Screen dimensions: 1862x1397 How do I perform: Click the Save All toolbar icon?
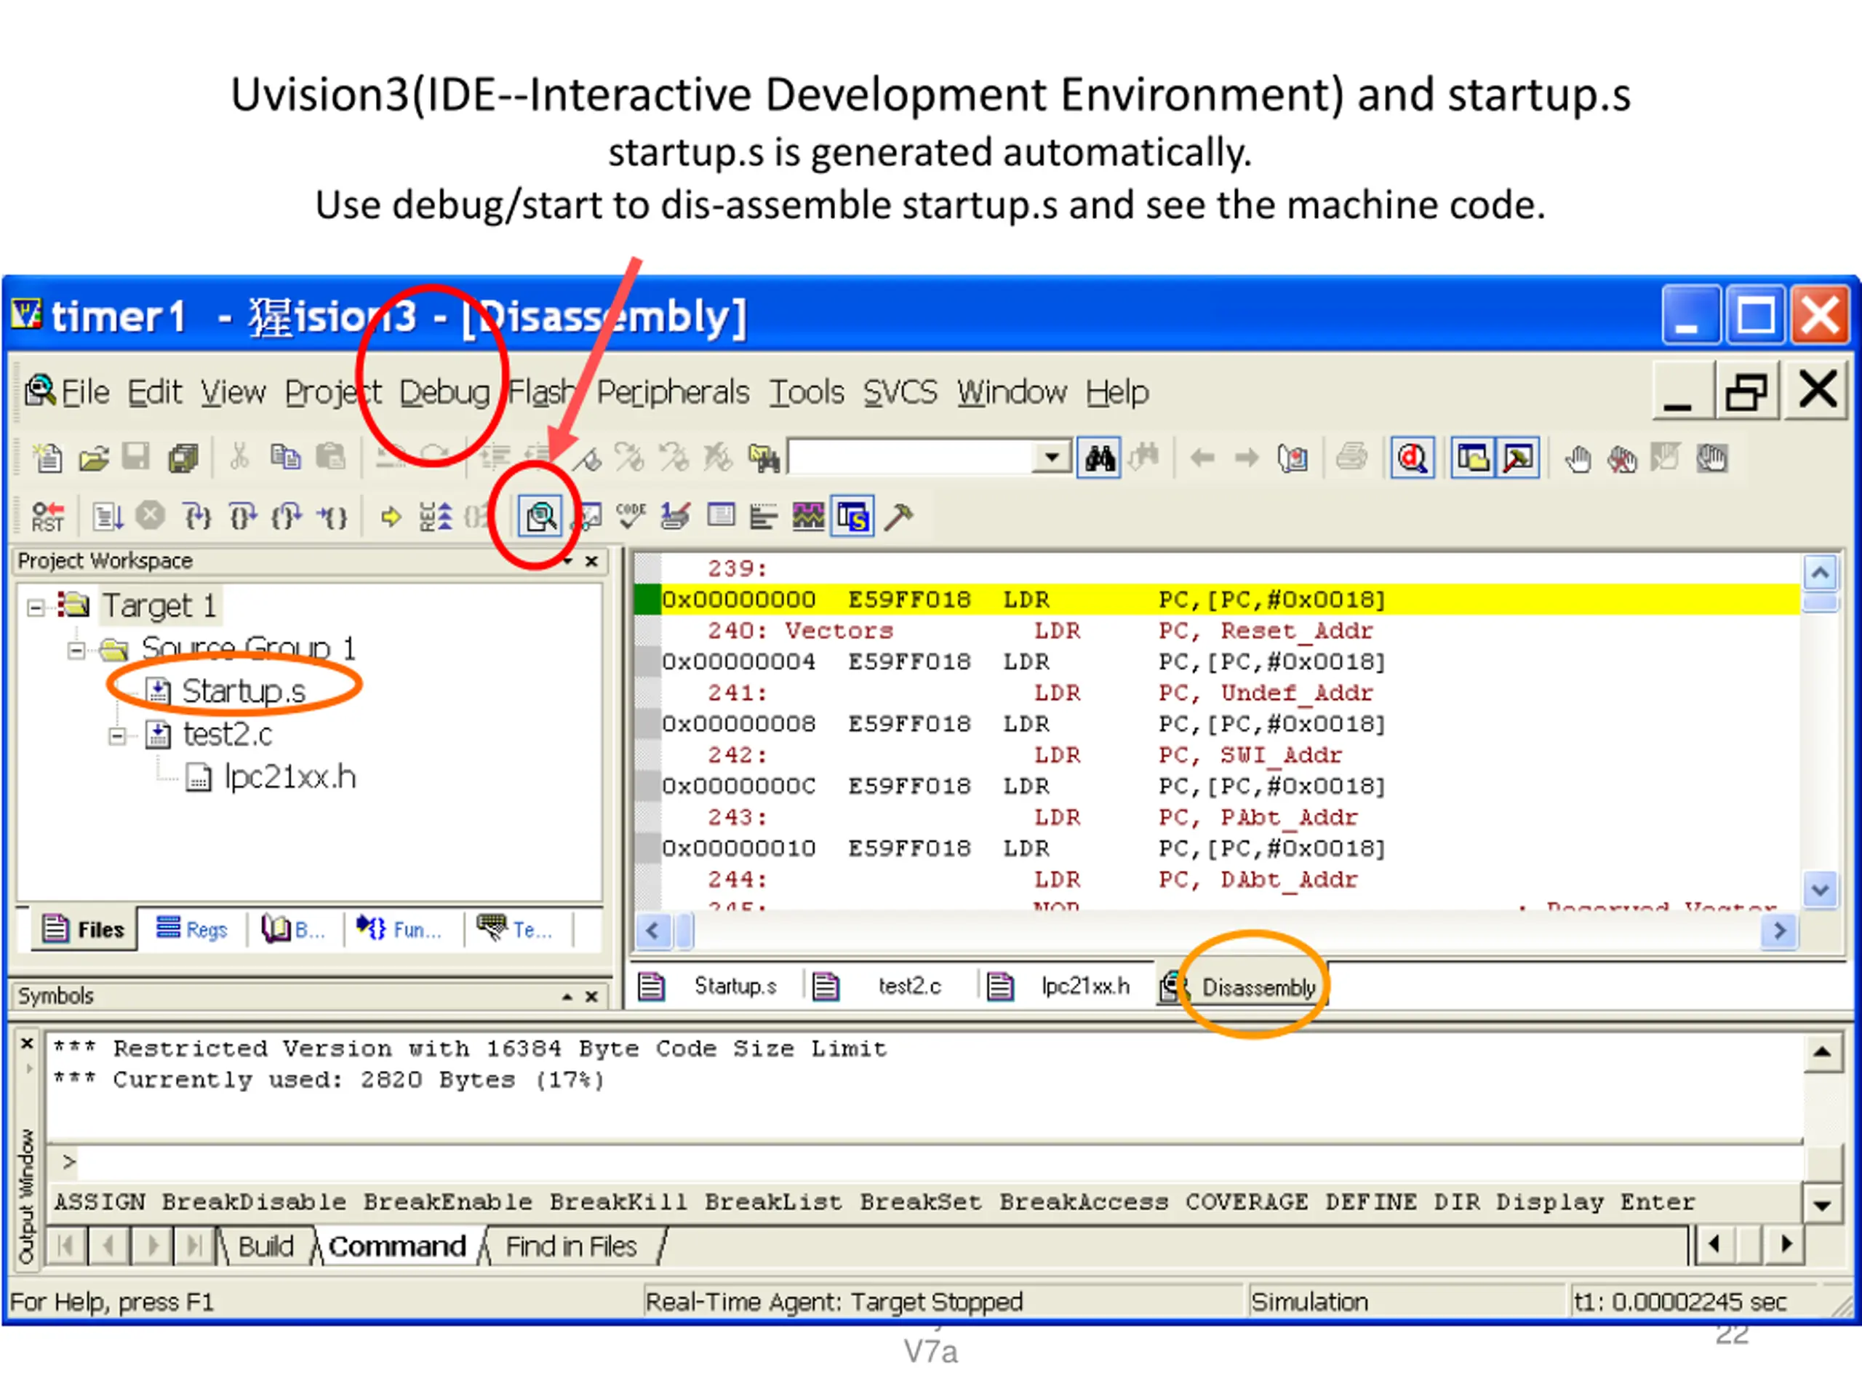pos(183,458)
